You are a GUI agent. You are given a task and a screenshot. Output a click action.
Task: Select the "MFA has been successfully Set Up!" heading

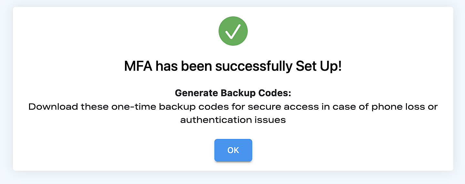[233, 67]
